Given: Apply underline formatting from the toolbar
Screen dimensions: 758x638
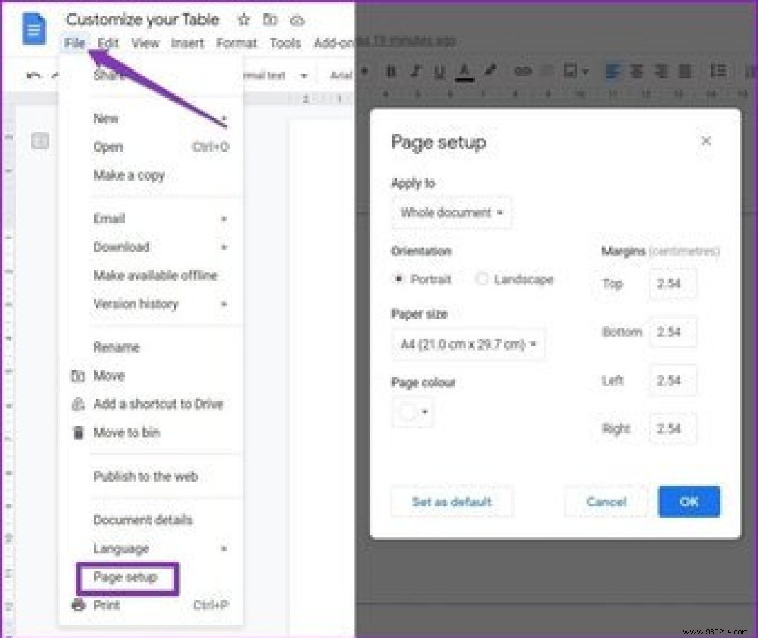Looking at the screenshot, I should click(439, 72).
